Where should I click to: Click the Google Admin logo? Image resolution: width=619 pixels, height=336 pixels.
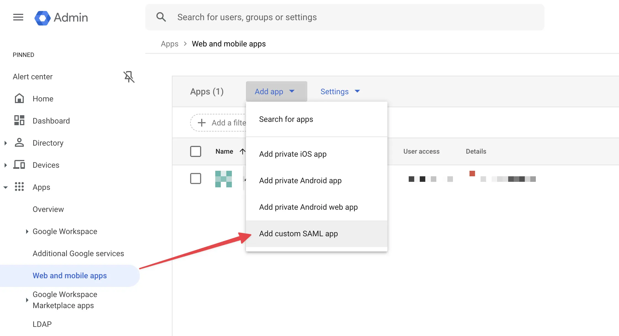42,18
